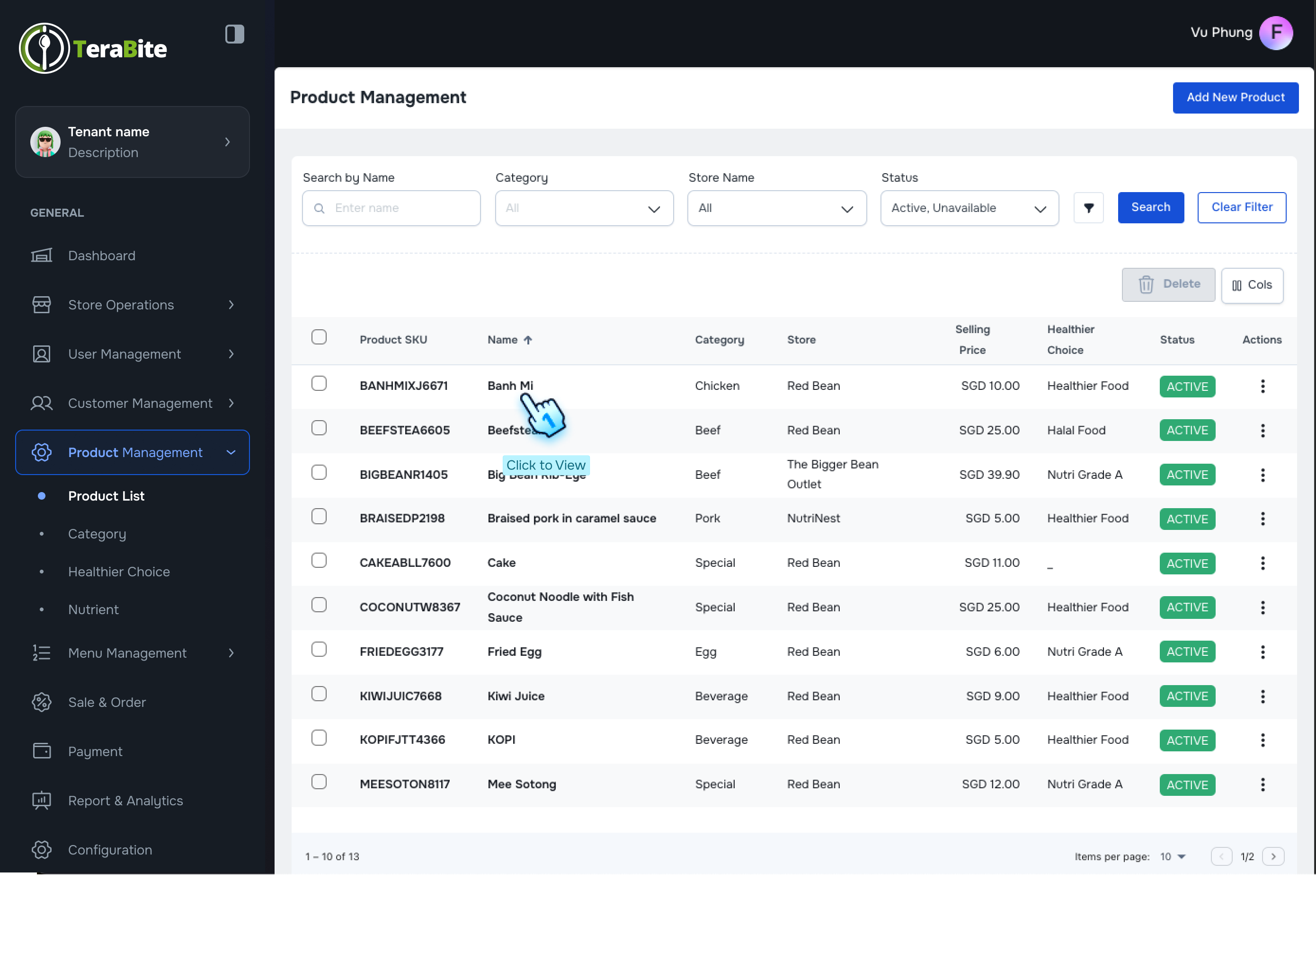
Task: Tick checkbox for Fried Egg row
Action: point(319,649)
